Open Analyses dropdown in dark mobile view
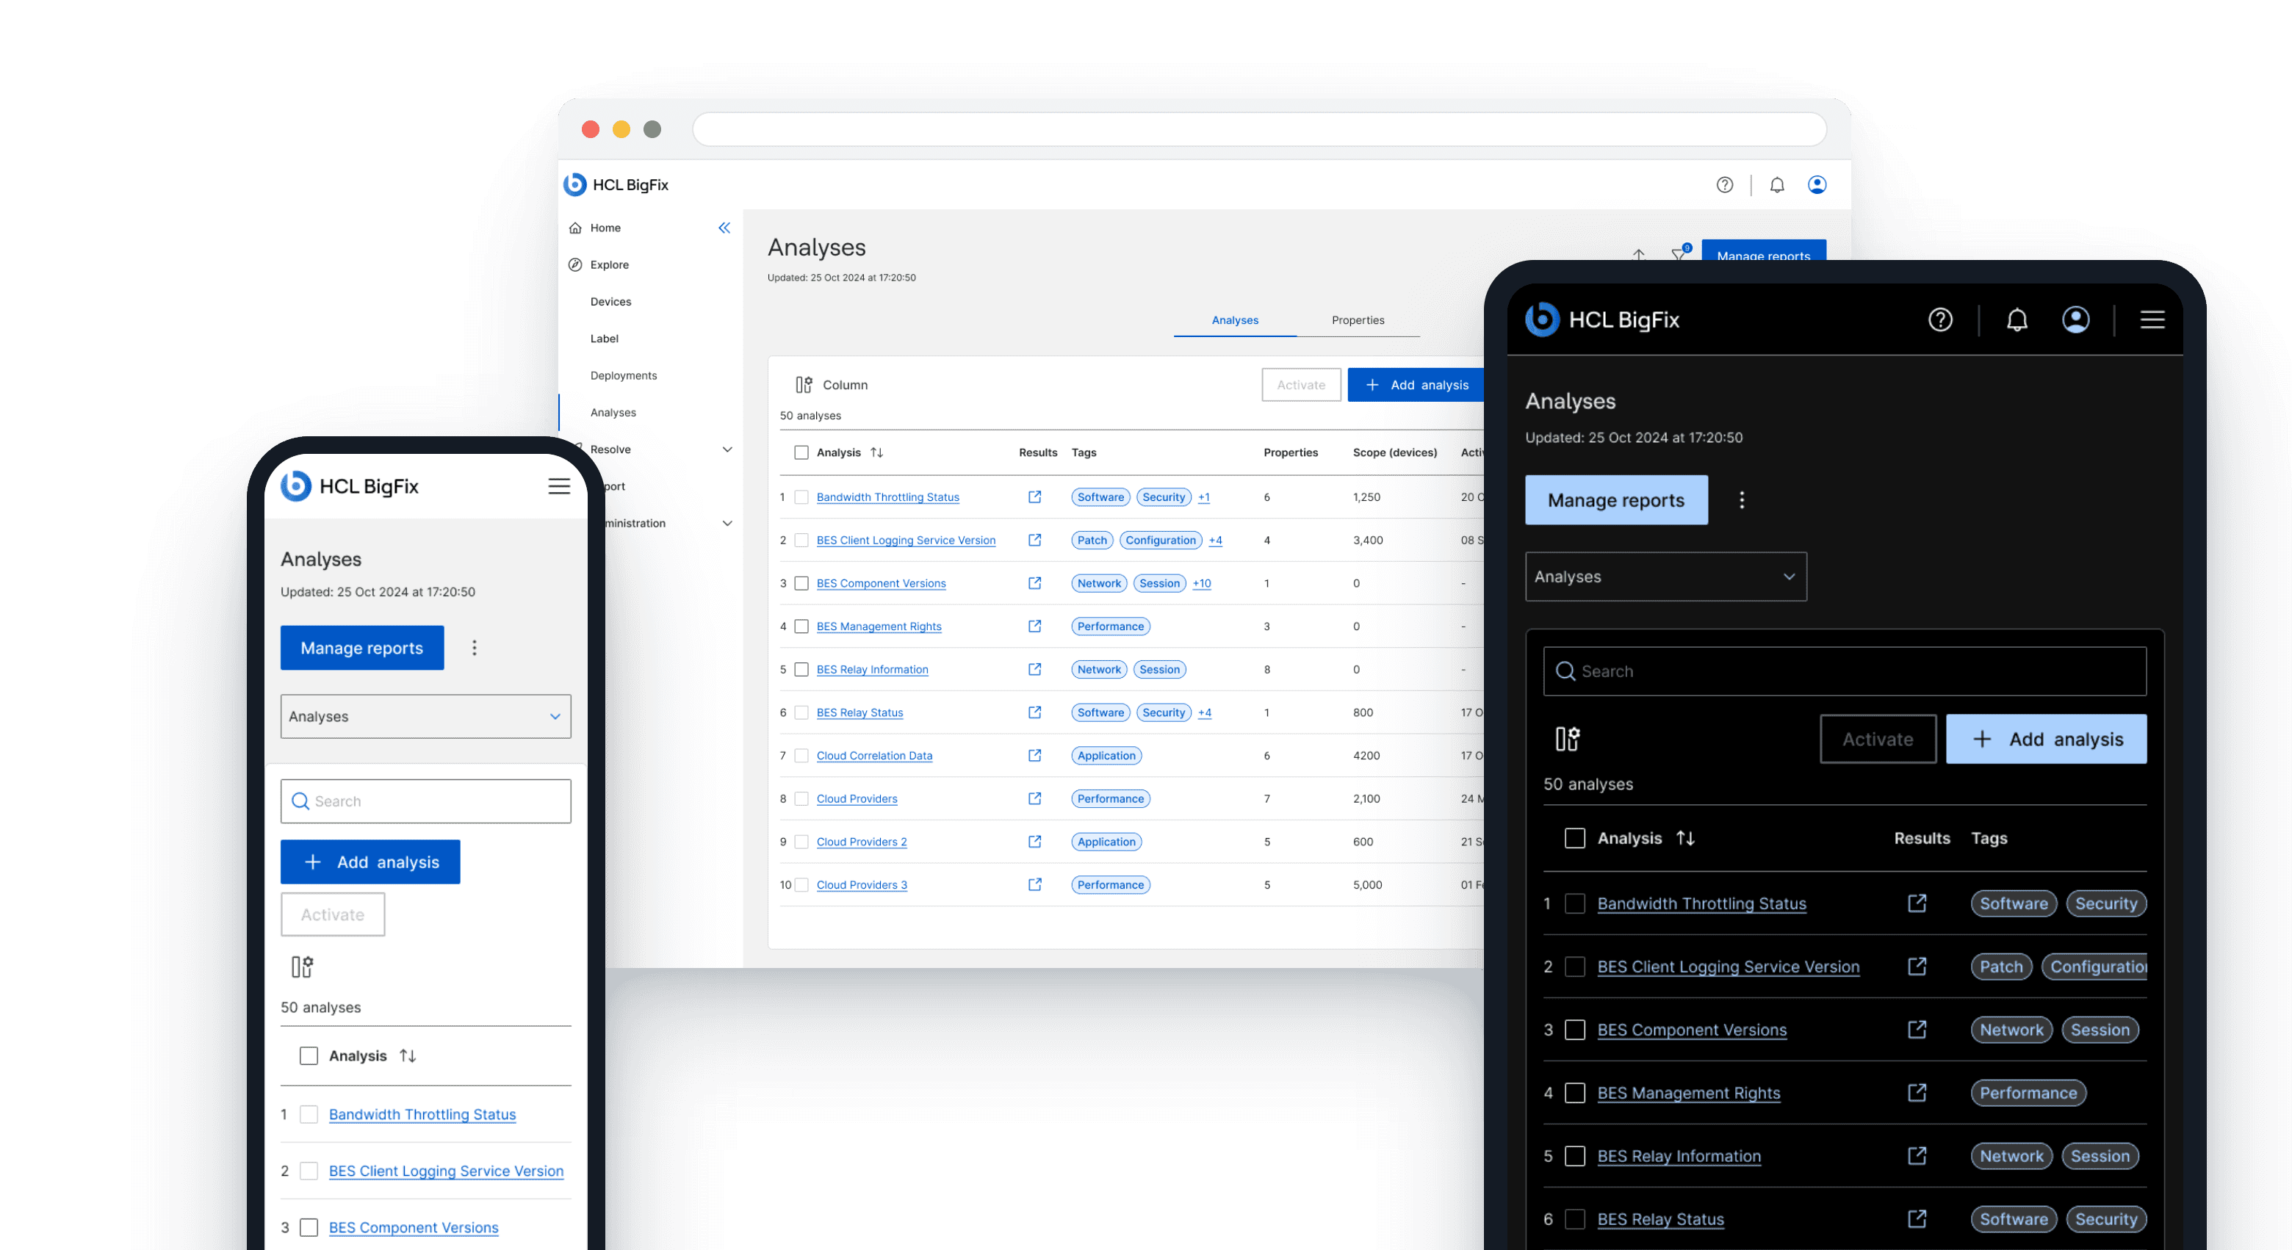Viewport: 2292px width, 1250px height. tap(1665, 577)
